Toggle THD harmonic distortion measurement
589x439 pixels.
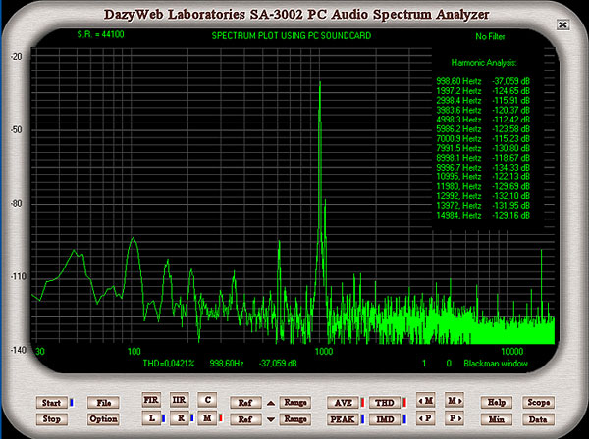click(386, 402)
